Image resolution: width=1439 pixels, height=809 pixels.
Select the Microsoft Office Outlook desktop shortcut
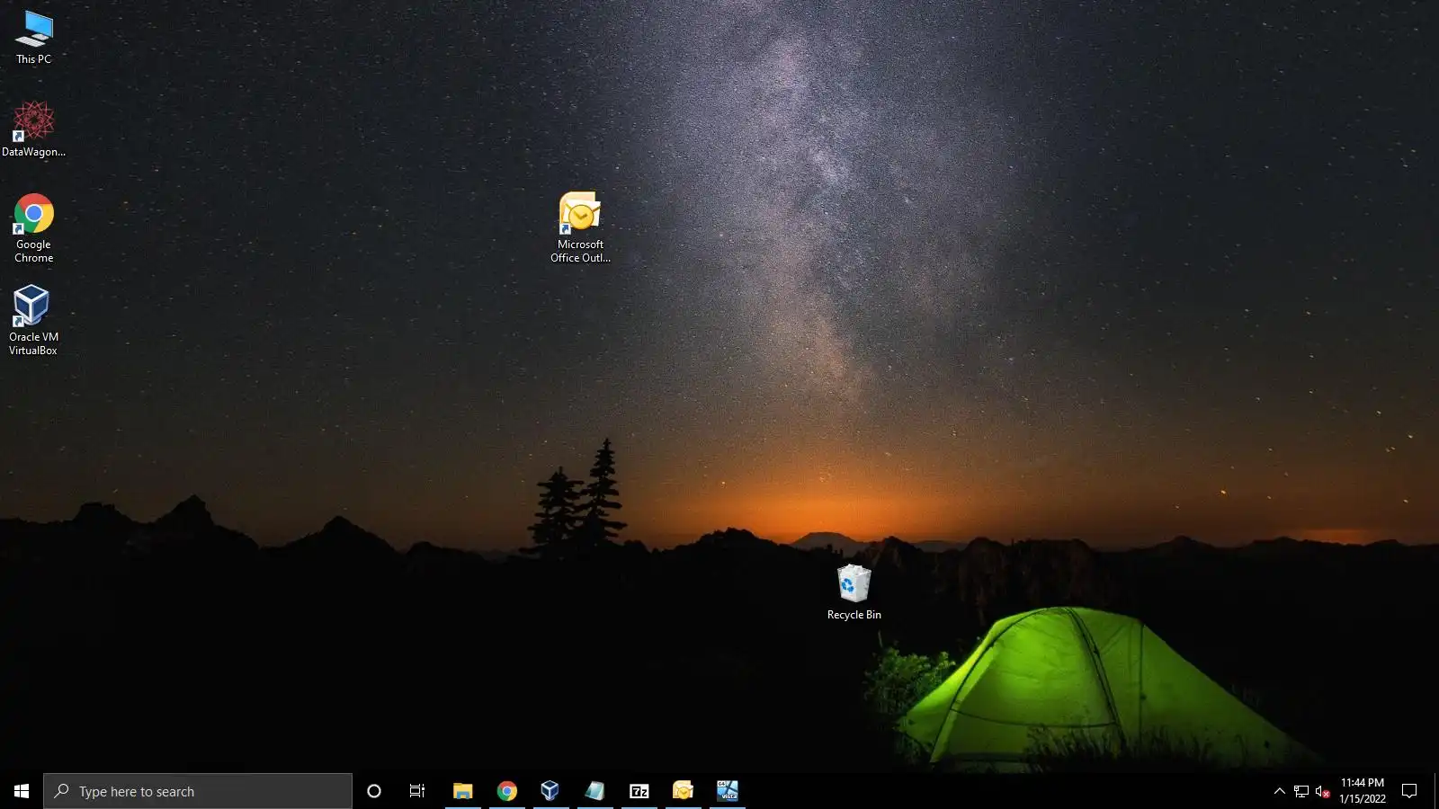pyautogui.click(x=580, y=227)
